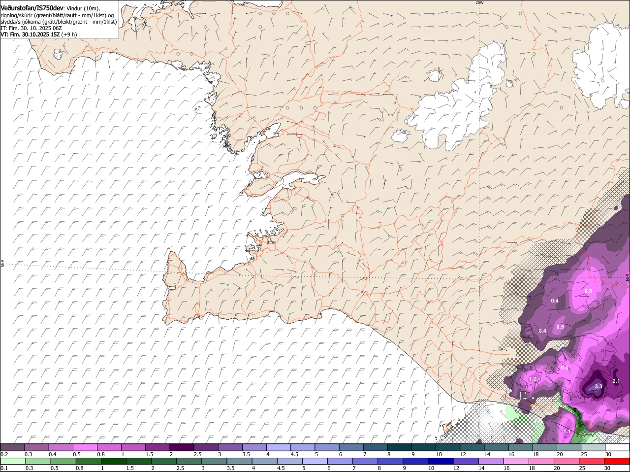The image size is (630, 472).
Task: Click the '20W' longitude label at top
Action: tap(479, 2)
